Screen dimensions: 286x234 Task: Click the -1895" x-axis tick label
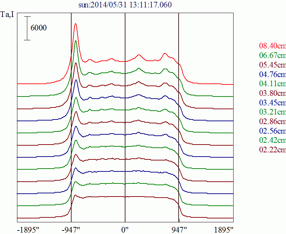pos(28,230)
